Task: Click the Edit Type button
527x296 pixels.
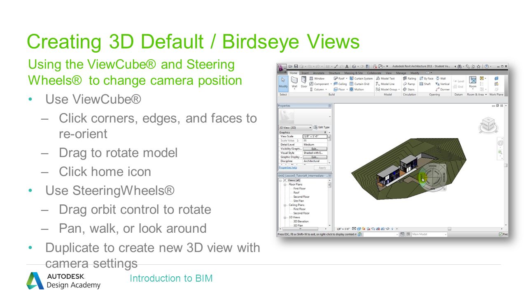Action: pyautogui.click(x=322, y=127)
